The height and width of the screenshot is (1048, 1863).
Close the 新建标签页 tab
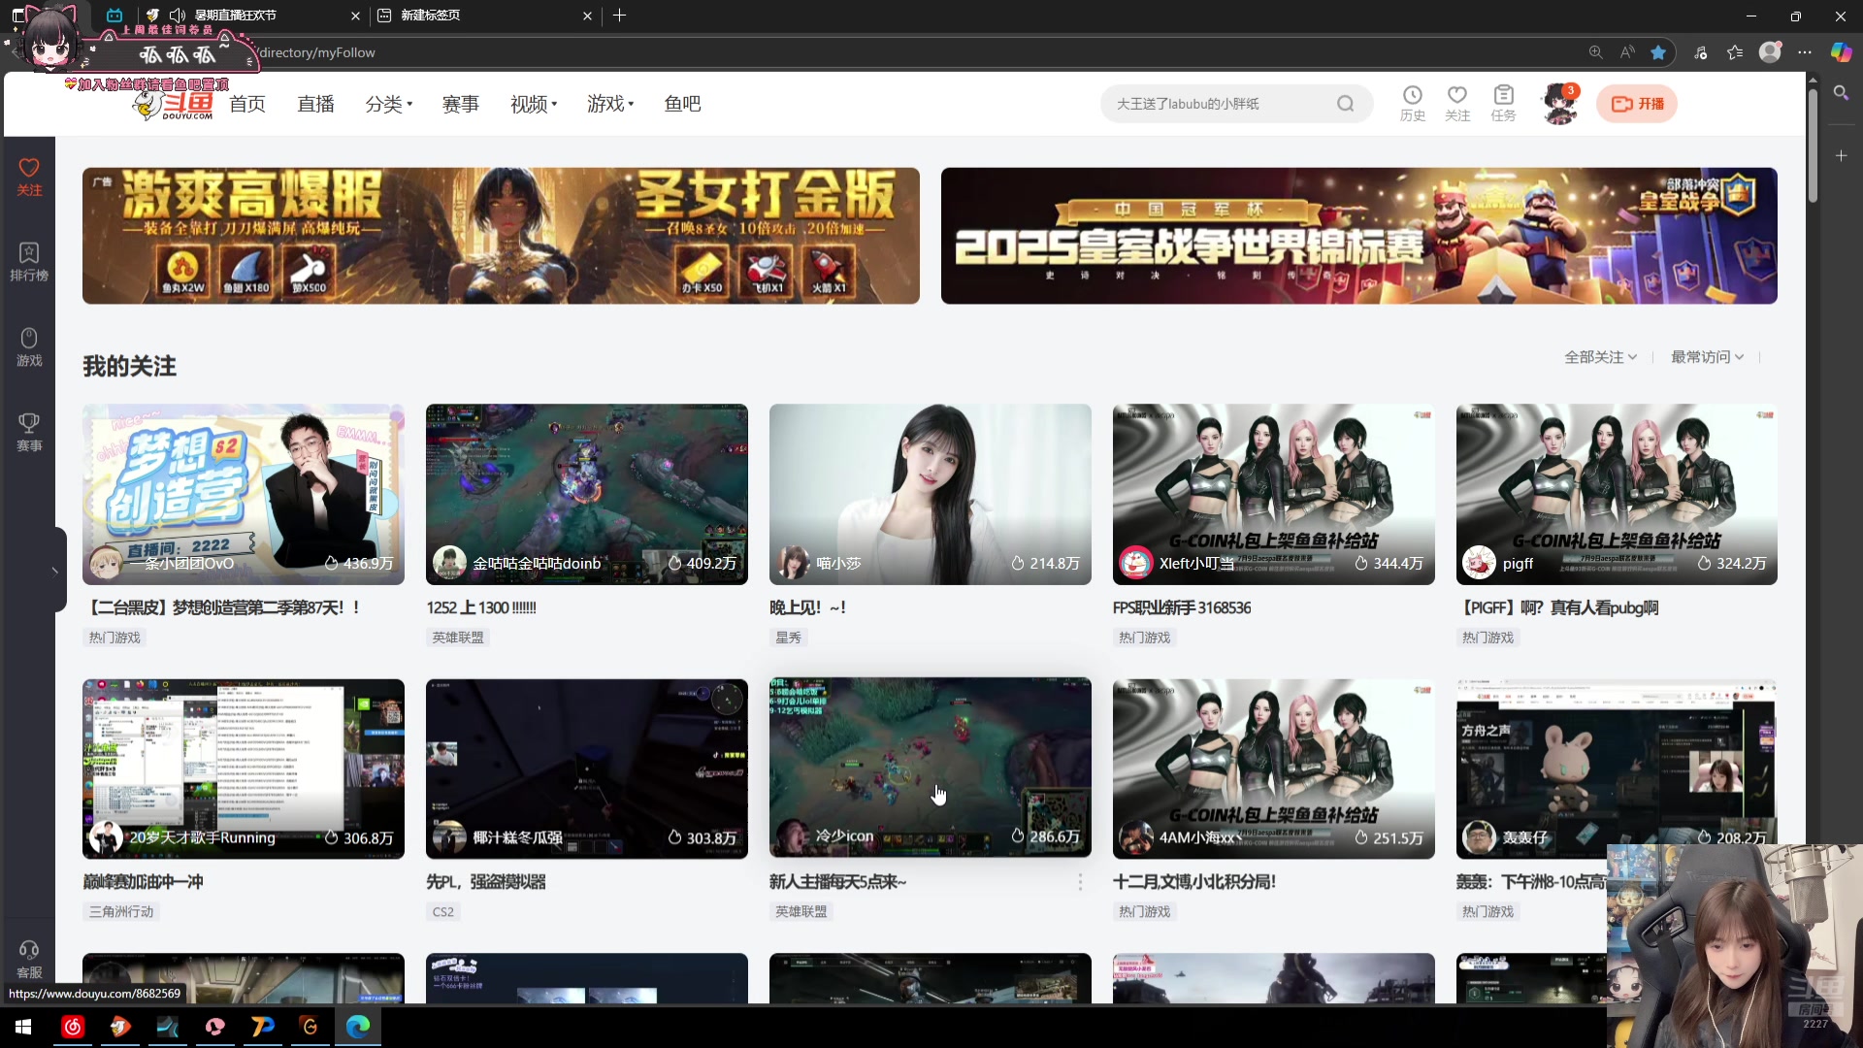(587, 16)
